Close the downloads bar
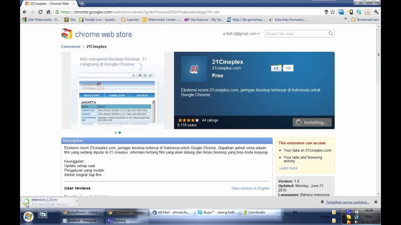The image size is (401, 225). 376,202
